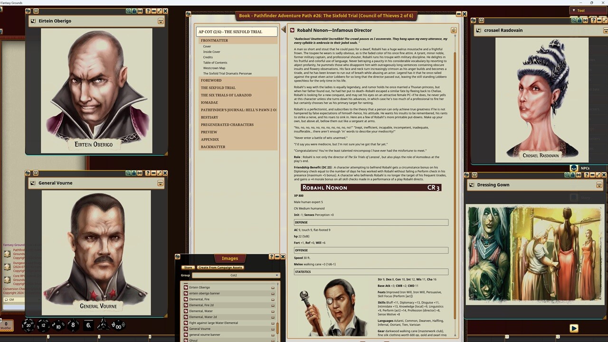Open the chat menu icon in Dressing Gown header
This screenshot has height=342, width=608.
coord(599,185)
